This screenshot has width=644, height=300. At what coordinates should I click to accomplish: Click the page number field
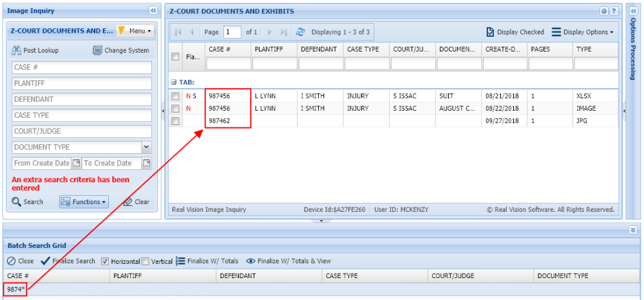coord(232,32)
